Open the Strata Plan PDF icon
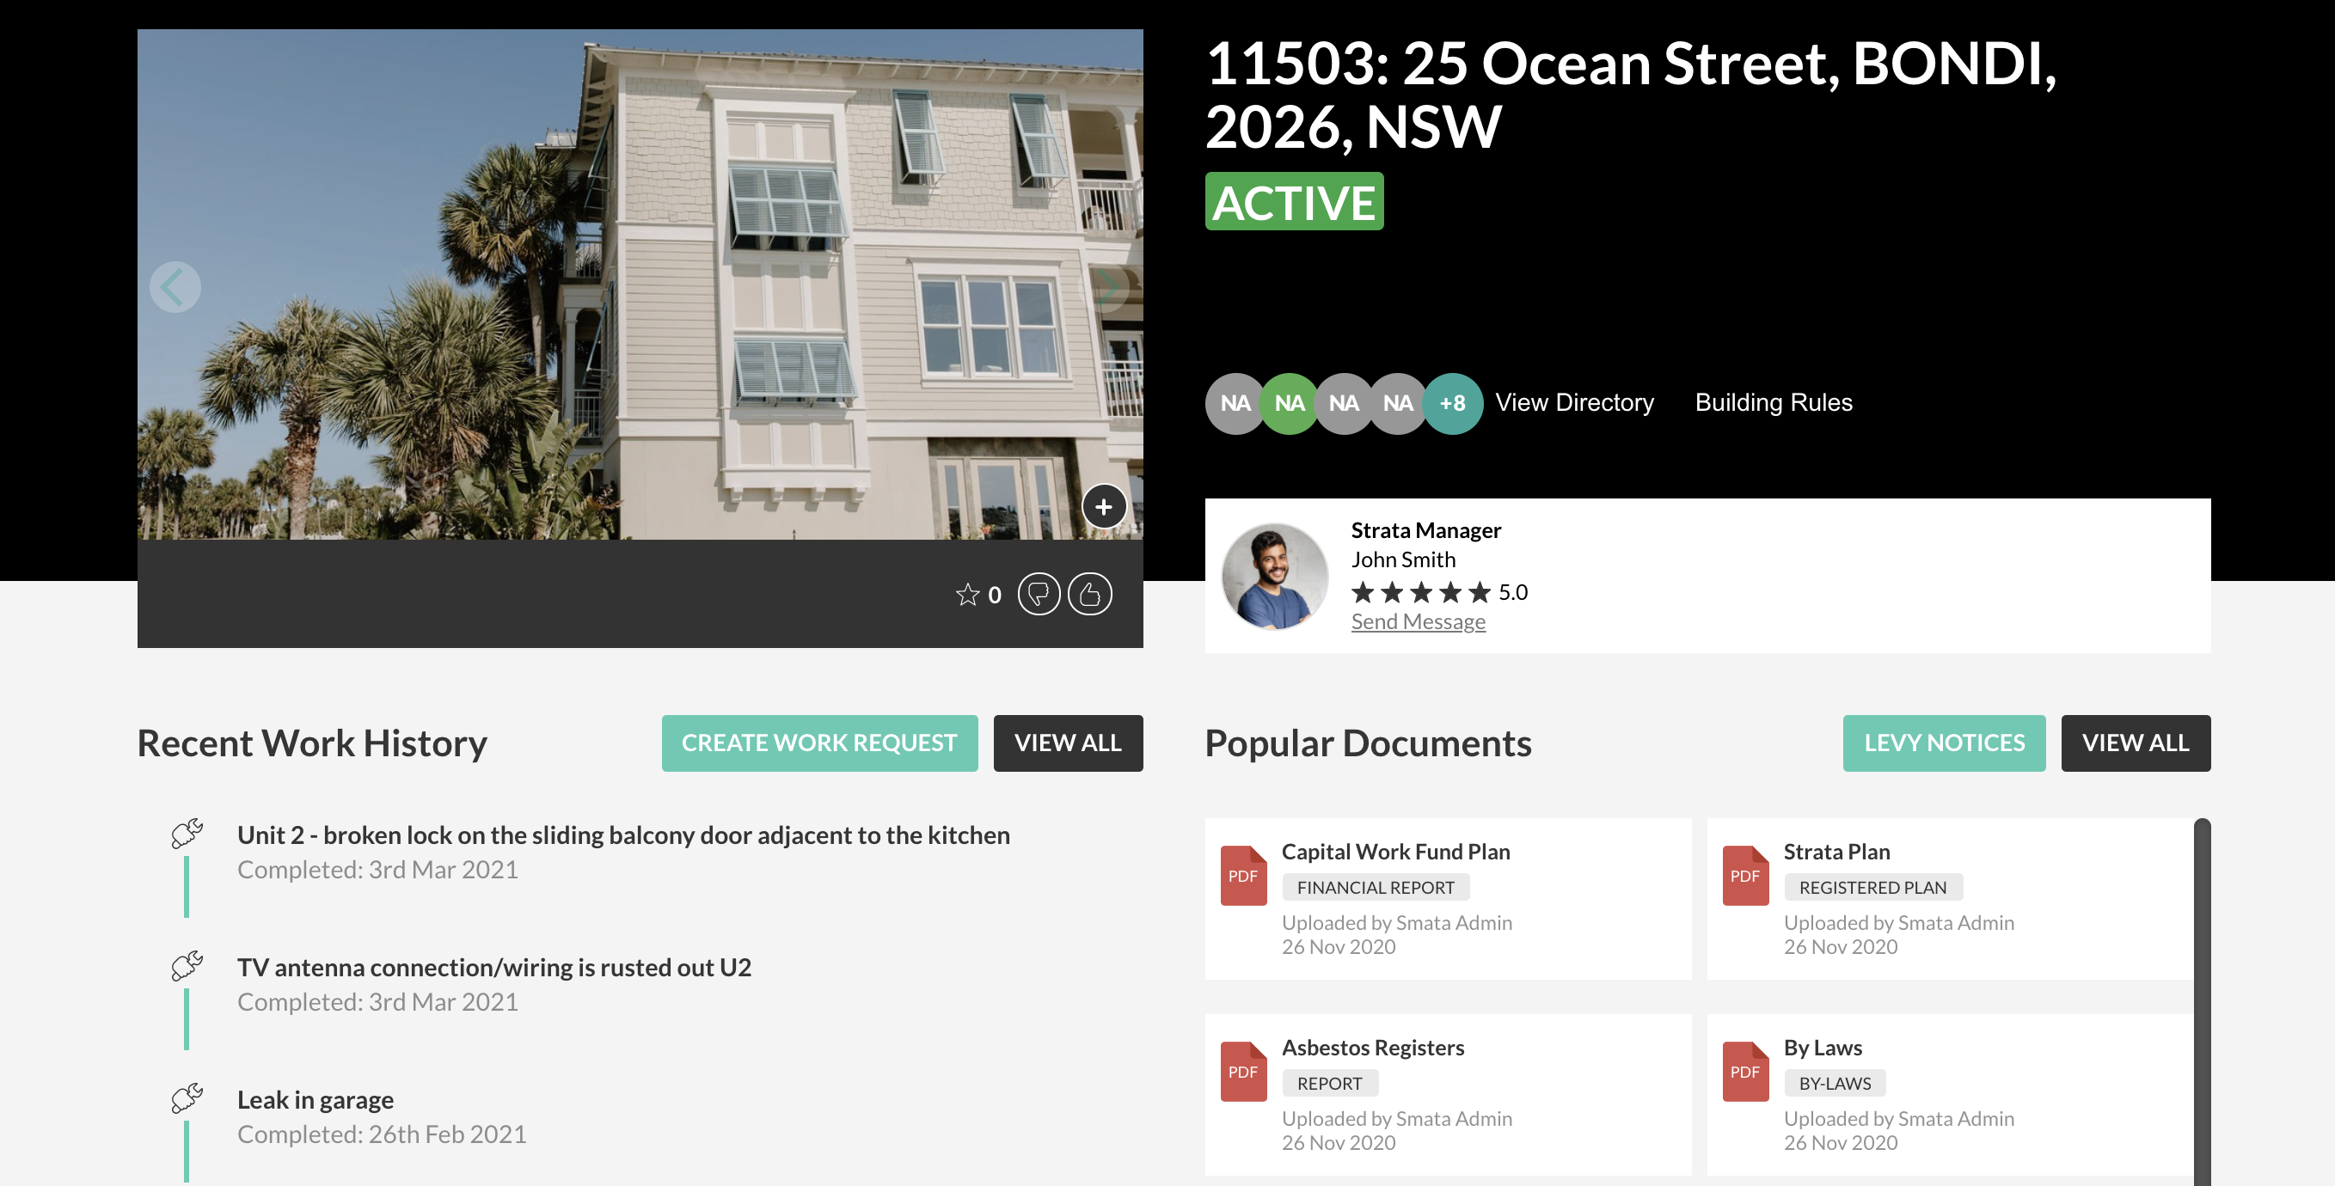Viewport: 2335px width, 1186px height. click(1745, 875)
